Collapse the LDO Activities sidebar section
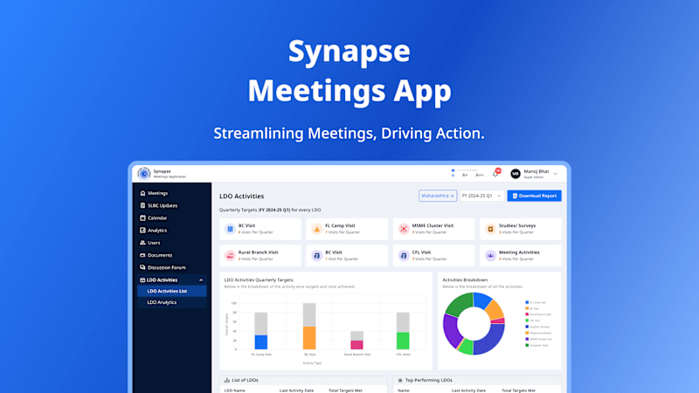Viewport: 699px width, 393px height. 201,280
